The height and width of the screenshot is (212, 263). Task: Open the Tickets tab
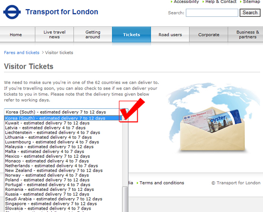tap(131, 35)
